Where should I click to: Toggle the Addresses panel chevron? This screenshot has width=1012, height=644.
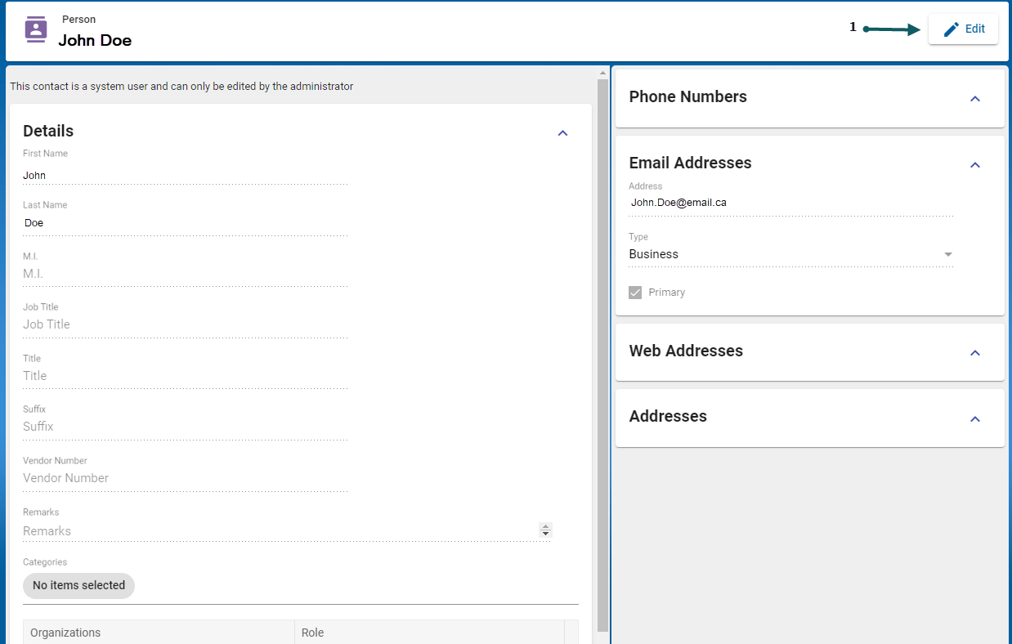[x=974, y=419]
